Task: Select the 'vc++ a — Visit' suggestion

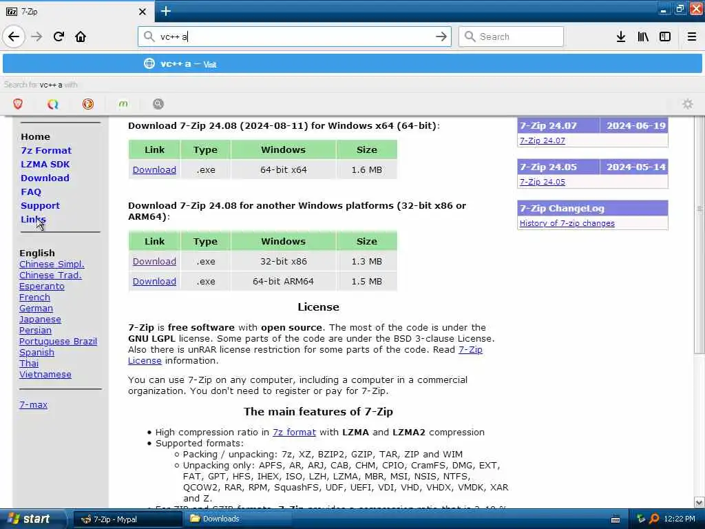Action: pos(352,64)
